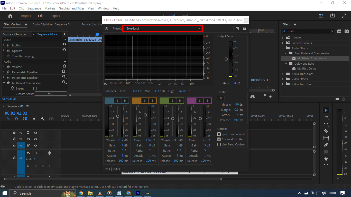The image size is (351, 197).
Task: Open the workspaces icon in header
Action: point(321,16)
